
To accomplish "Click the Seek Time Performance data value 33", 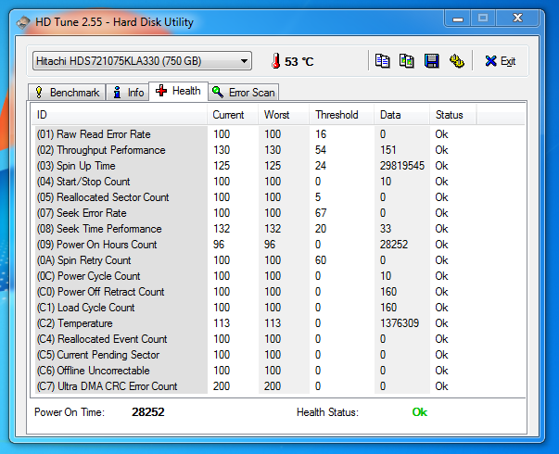I will [x=386, y=229].
